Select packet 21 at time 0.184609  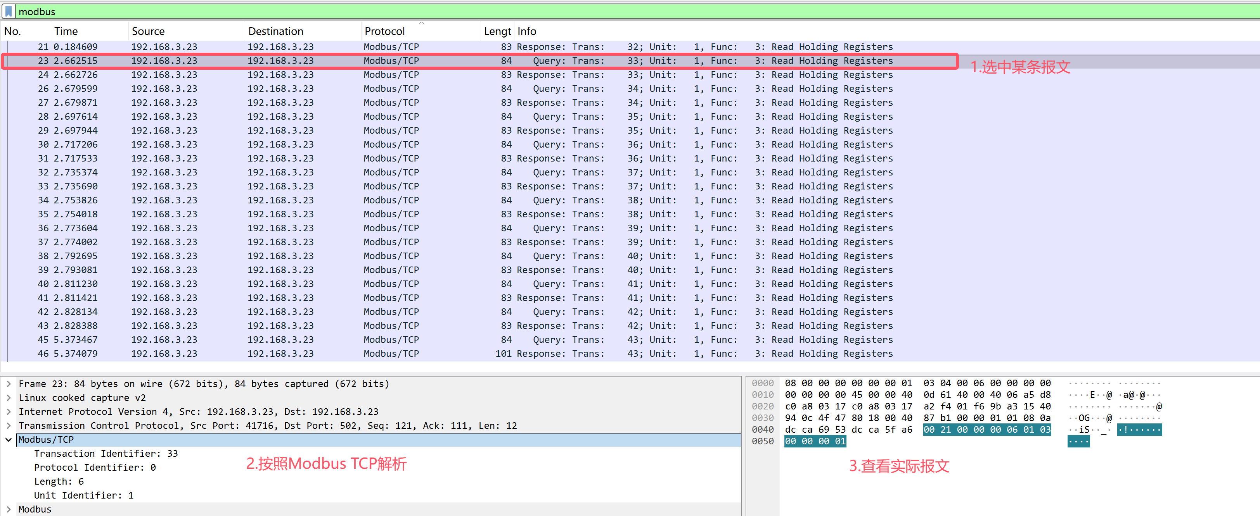pyautogui.click(x=630, y=47)
